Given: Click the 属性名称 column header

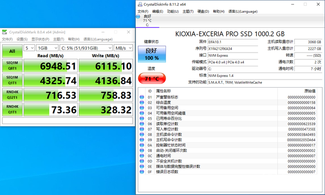Looking at the screenshot, I should (164, 91).
